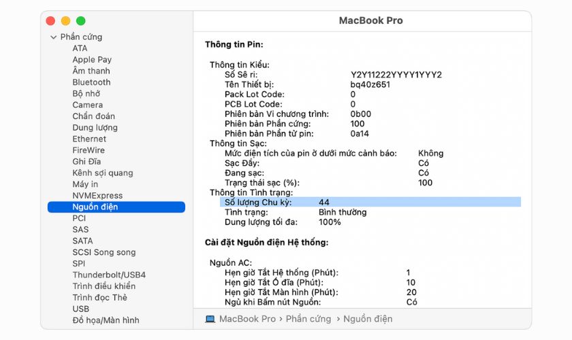The height and width of the screenshot is (340, 572).
Task: Click the green full-screen window button
Action: (80, 21)
